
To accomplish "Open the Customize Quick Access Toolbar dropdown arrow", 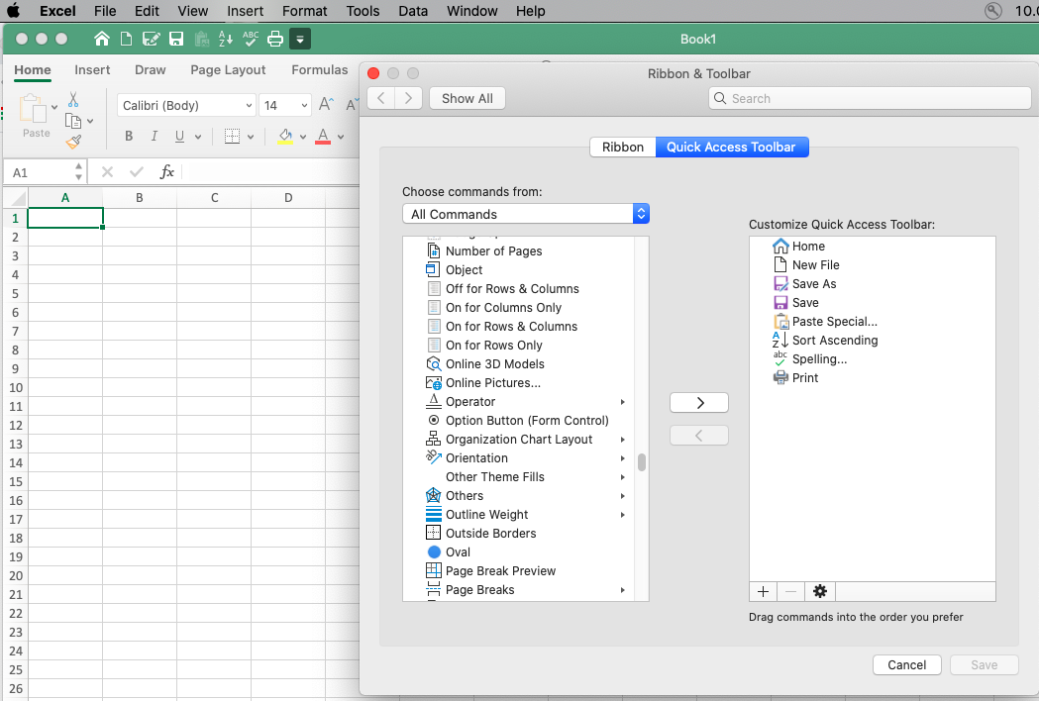I will (x=300, y=39).
